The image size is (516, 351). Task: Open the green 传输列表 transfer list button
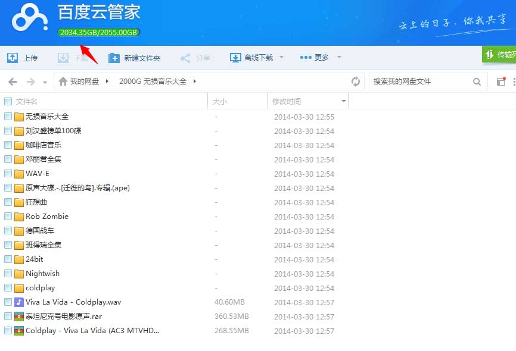click(x=499, y=54)
